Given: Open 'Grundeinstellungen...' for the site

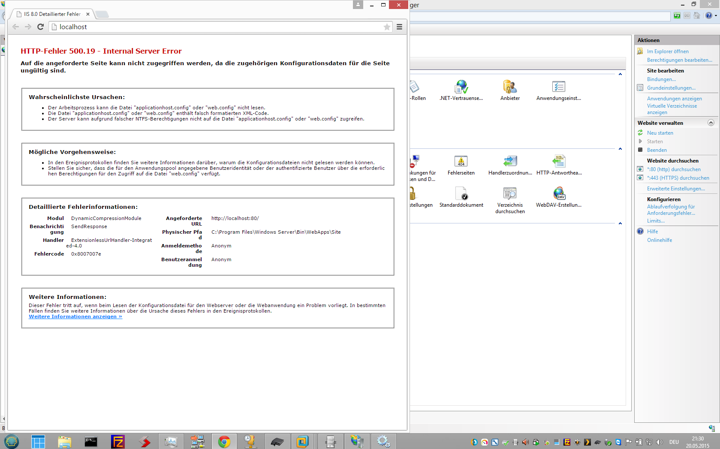Looking at the screenshot, I should (x=671, y=88).
